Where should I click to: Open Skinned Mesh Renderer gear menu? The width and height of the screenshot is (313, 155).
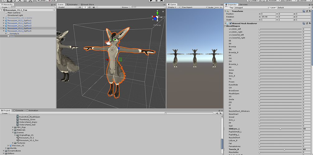tap(310, 23)
